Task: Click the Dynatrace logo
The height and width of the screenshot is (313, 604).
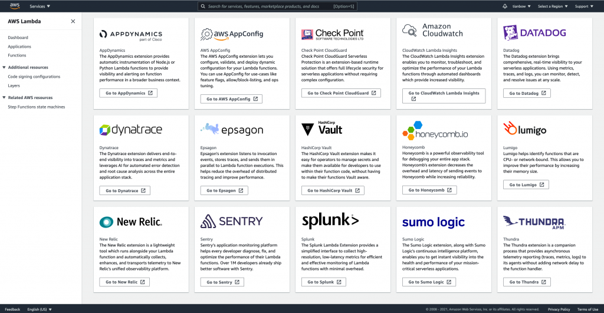Action: tap(130, 130)
